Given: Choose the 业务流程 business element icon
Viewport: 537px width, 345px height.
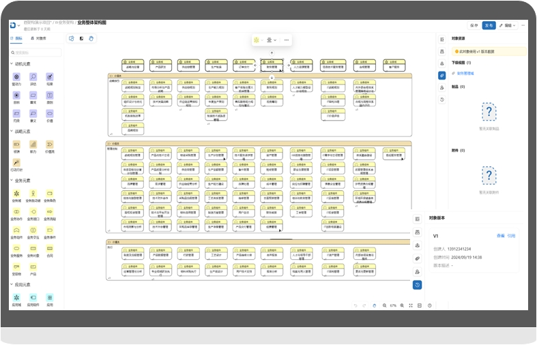Looking at the screenshot, I should [50, 212].
